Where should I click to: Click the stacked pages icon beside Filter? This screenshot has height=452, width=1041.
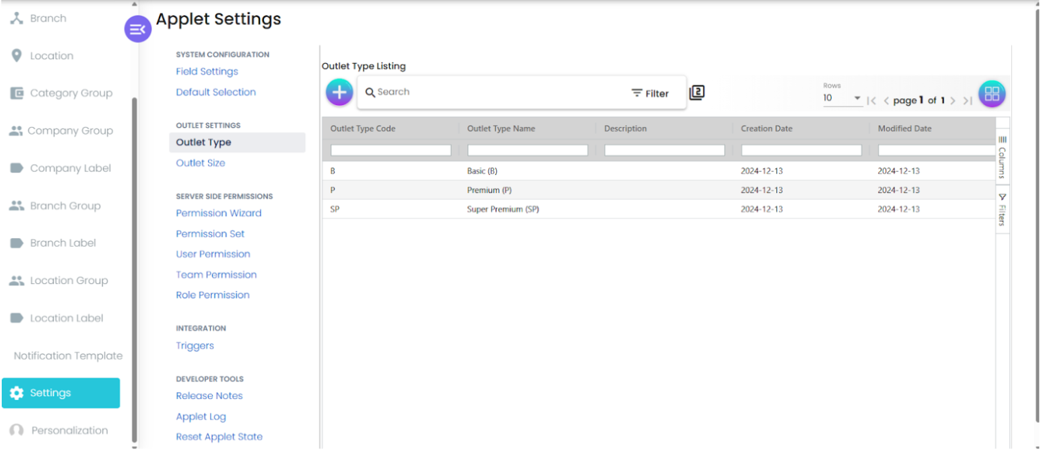pyautogui.click(x=697, y=93)
